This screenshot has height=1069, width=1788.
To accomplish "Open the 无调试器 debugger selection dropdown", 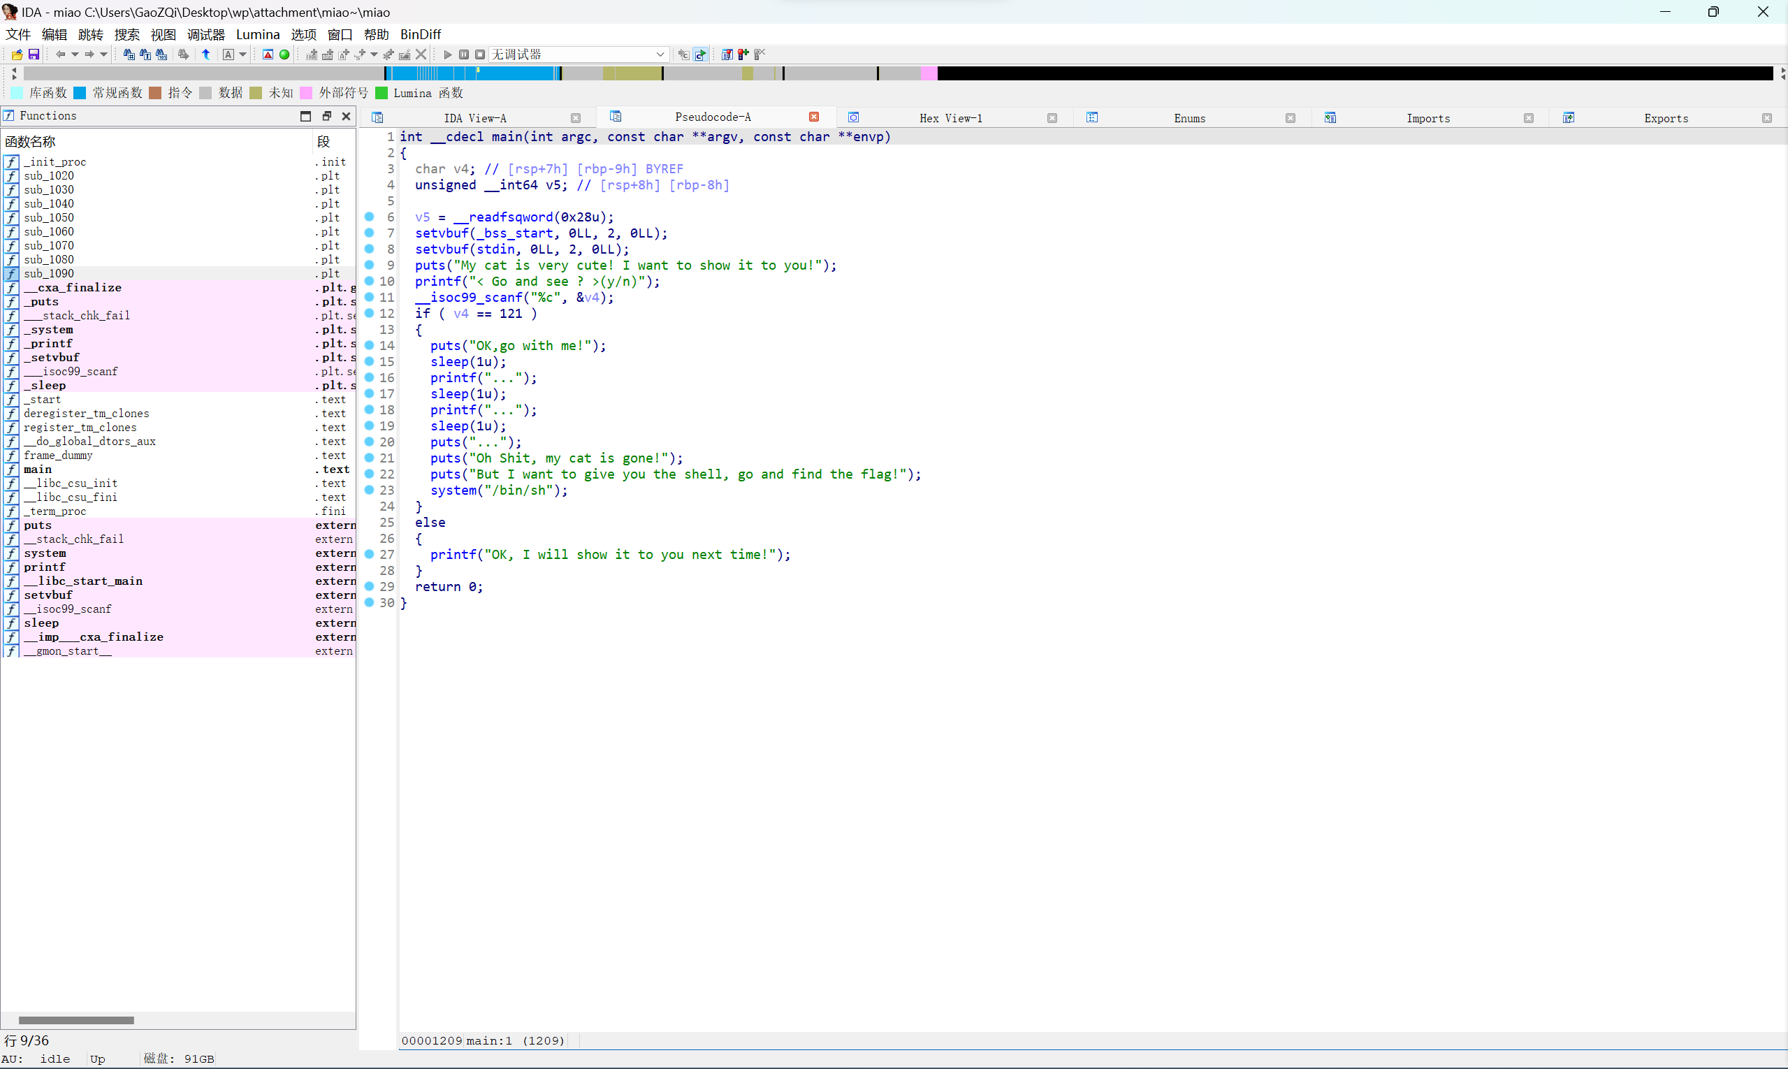I will (579, 54).
